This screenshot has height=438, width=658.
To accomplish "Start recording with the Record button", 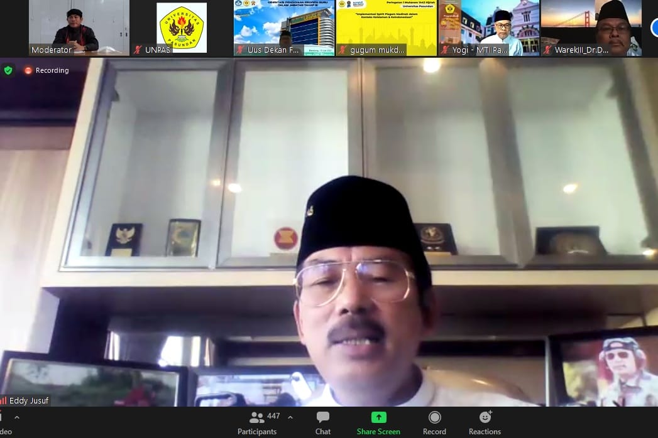I will (x=434, y=424).
